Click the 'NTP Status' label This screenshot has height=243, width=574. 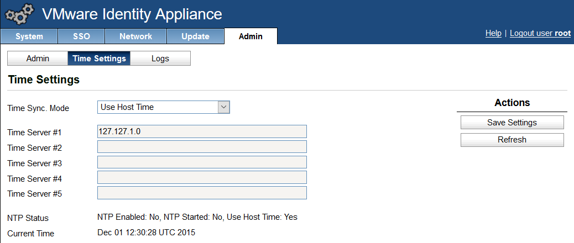coord(28,219)
